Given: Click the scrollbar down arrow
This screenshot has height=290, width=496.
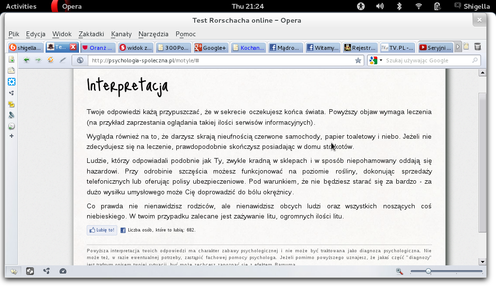Looking at the screenshot, I should tap(482, 261).
